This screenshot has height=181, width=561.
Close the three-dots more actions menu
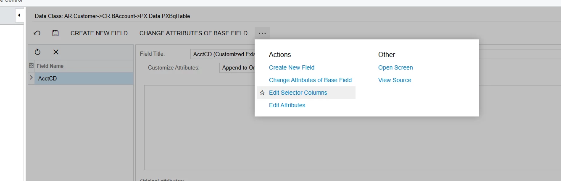[262, 33]
